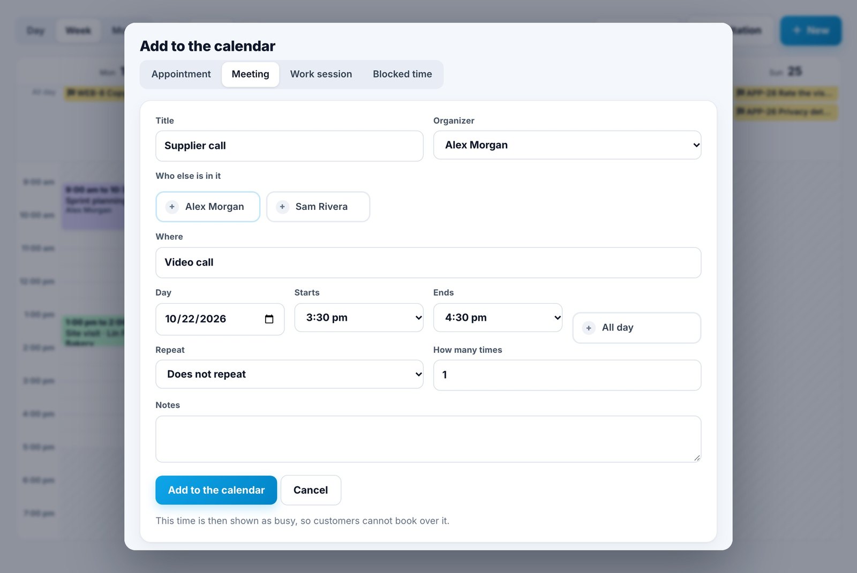Open the date picker calendar icon
The width and height of the screenshot is (857, 573).
tap(269, 319)
